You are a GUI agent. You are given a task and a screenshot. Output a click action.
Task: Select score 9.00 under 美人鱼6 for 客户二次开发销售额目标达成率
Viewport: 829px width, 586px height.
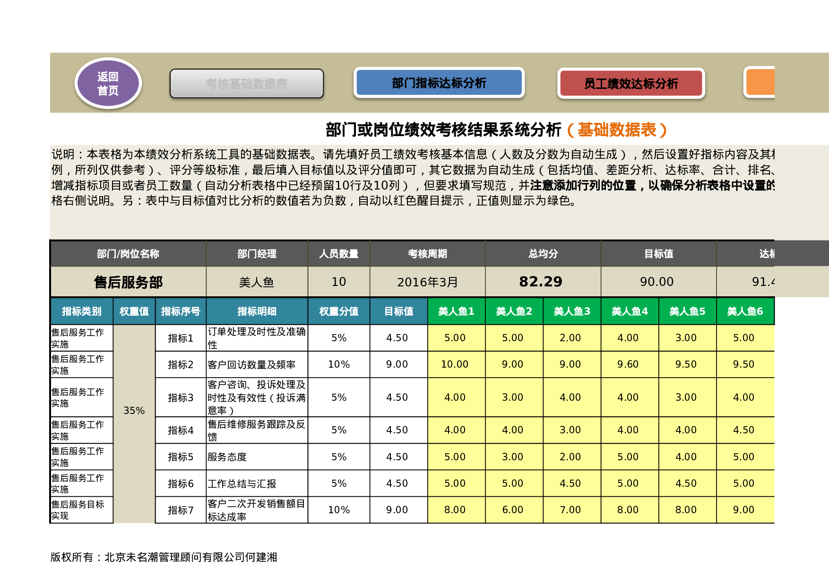745,509
